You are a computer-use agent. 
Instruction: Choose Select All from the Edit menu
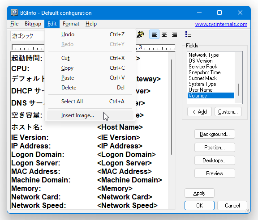pos(90,102)
